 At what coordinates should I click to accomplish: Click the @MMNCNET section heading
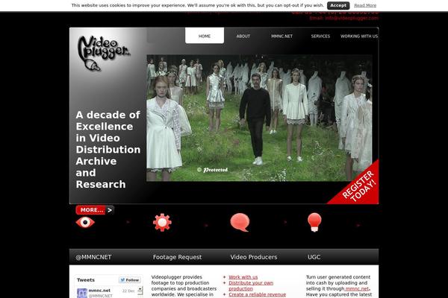coord(93,257)
